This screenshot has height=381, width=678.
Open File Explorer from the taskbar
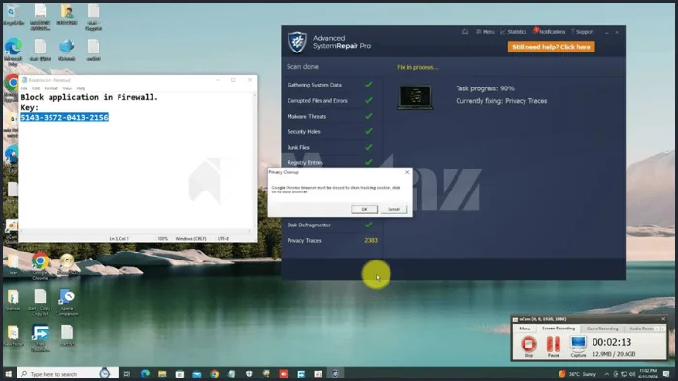[162, 374]
